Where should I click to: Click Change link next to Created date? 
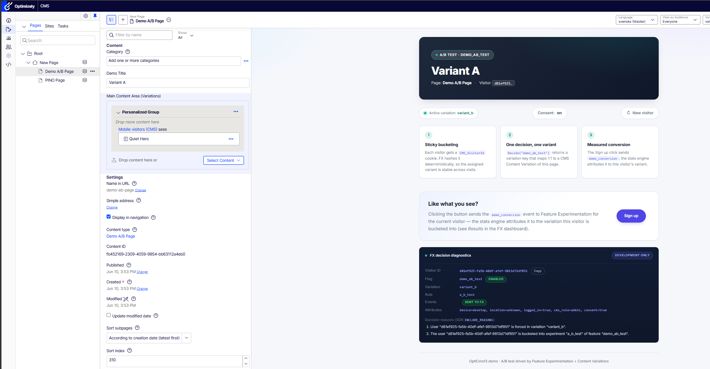(x=142, y=289)
